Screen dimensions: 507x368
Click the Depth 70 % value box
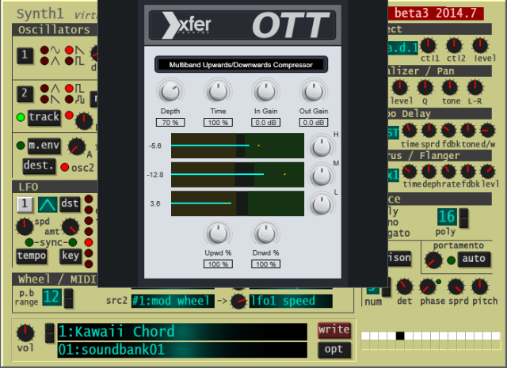(170, 123)
